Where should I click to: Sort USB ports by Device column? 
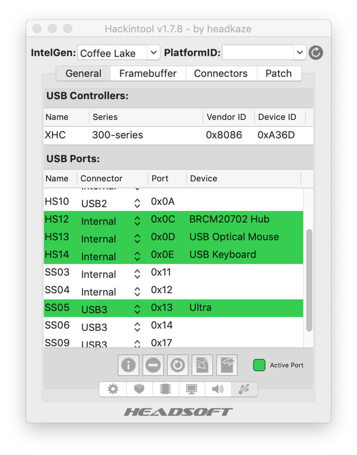243,179
